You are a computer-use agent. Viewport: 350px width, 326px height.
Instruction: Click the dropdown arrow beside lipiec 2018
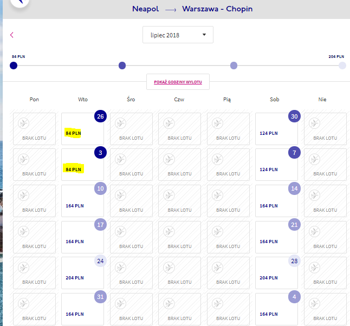click(x=204, y=35)
